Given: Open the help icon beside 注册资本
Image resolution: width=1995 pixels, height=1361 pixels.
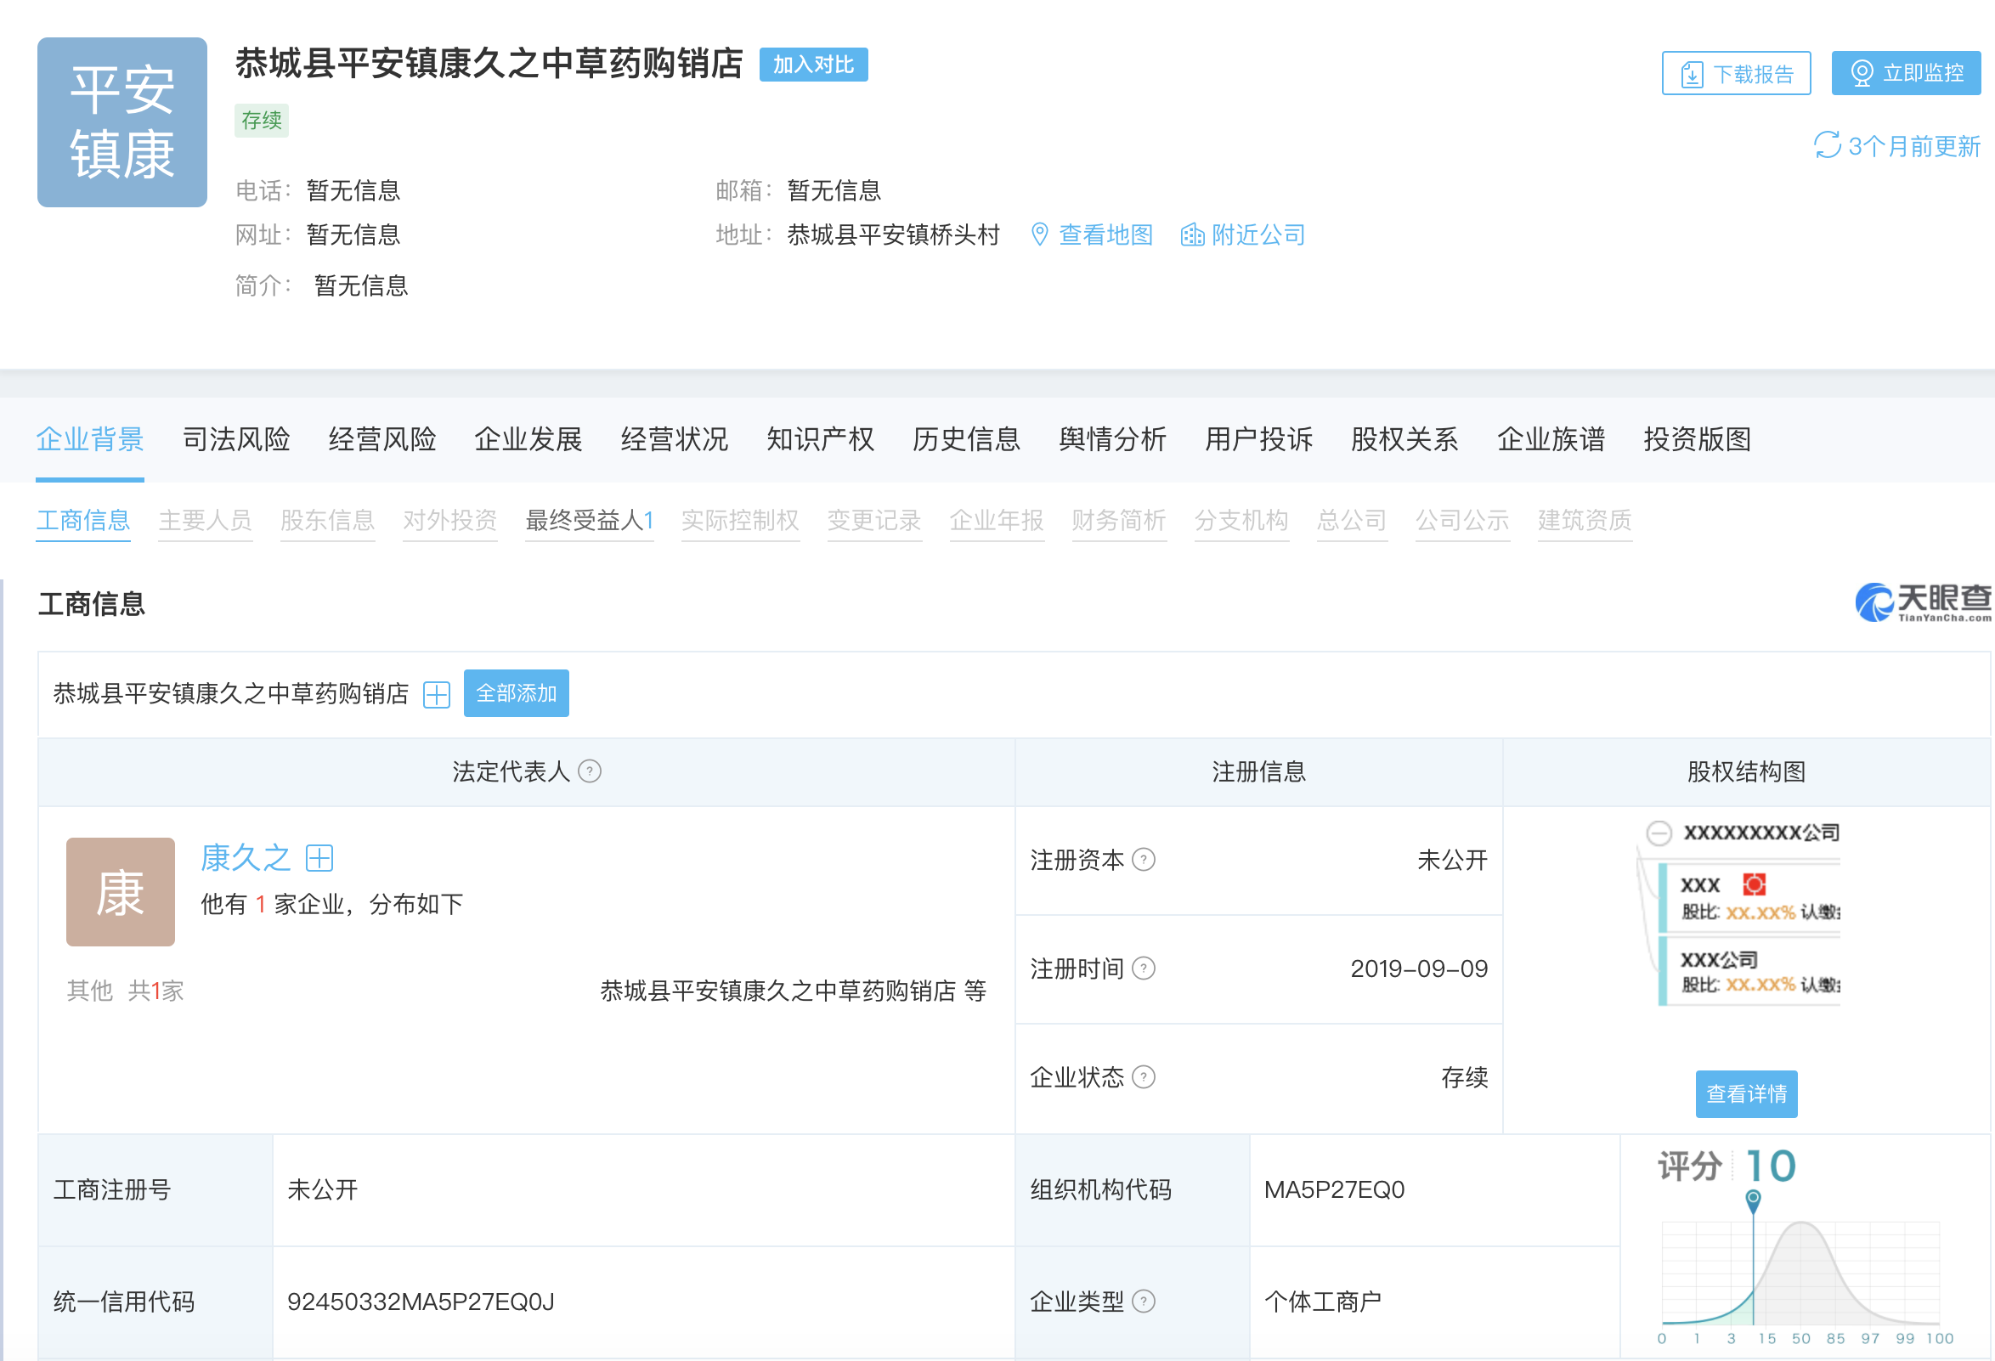Looking at the screenshot, I should tap(1144, 860).
